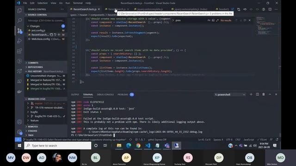
Task: Collapse the FILE HISTORY section
Action: [46, 71]
